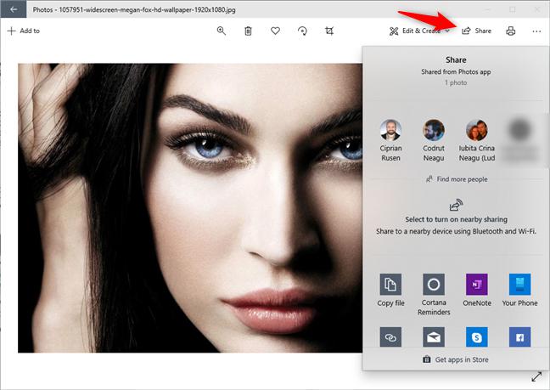Open Get apps in Store
Screen dimensions: 550x390
coord(456,359)
